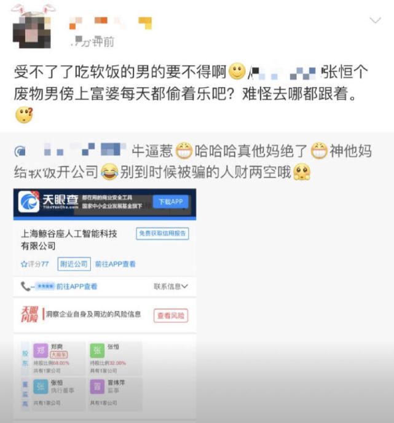394x423 pixels.
Task: Expand the 联系信息 dropdown
Action: (170, 287)
